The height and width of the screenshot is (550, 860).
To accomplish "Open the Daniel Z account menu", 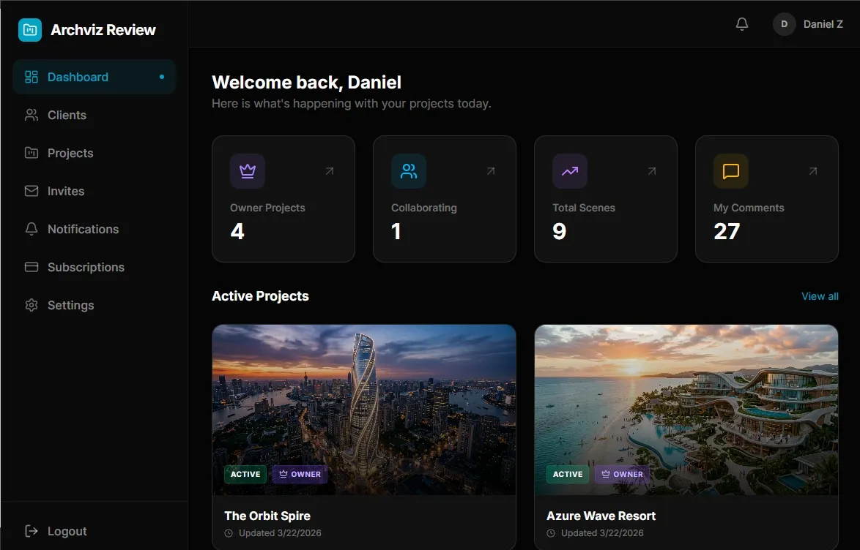I will click(809, 23).
